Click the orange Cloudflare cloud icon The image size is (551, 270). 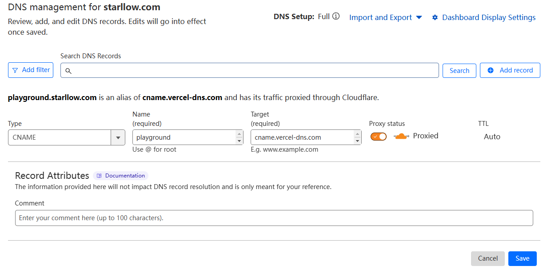[x=401, y=136]
